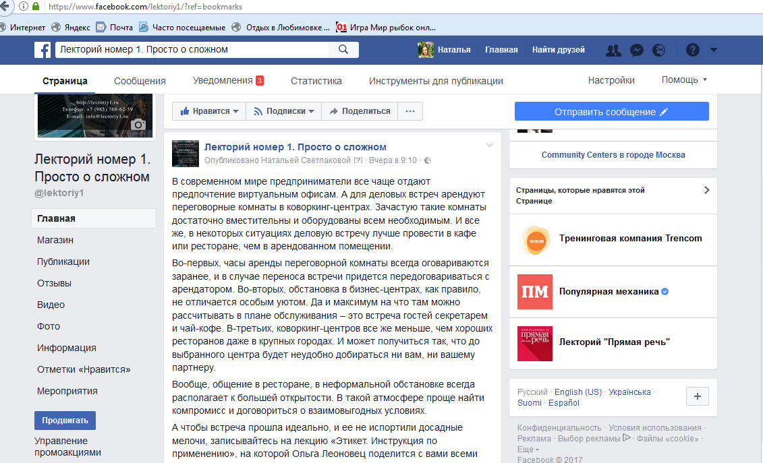
Task: Open the notifications globe icon
Action: 659,50
